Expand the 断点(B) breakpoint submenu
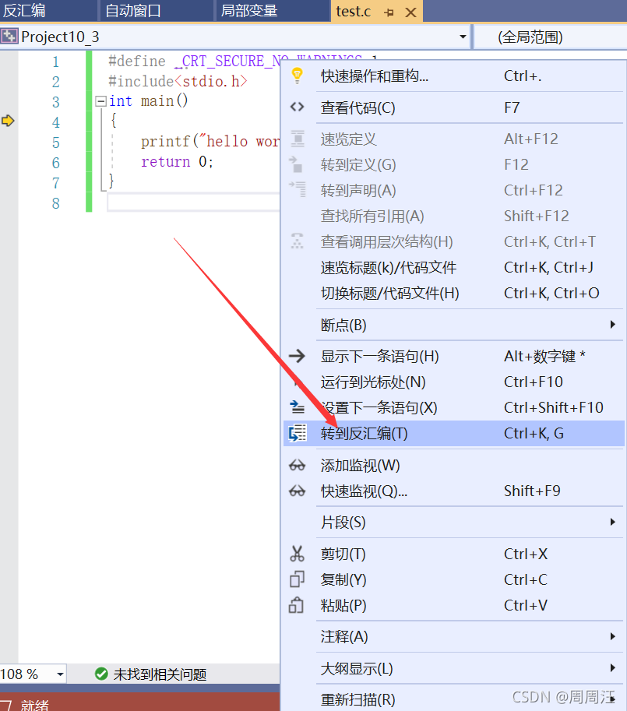 612,324
